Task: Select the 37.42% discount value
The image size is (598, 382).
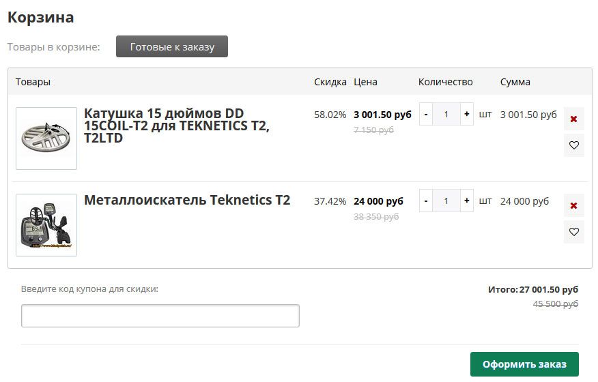Action: click(x=330, y=201)
